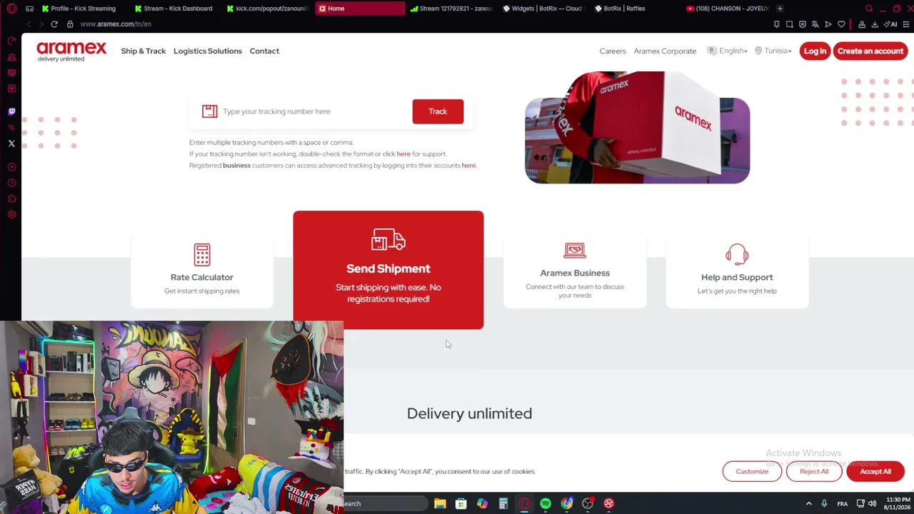Go back to the previous page
The image size is (914, 514).
[x=29, y=24]
